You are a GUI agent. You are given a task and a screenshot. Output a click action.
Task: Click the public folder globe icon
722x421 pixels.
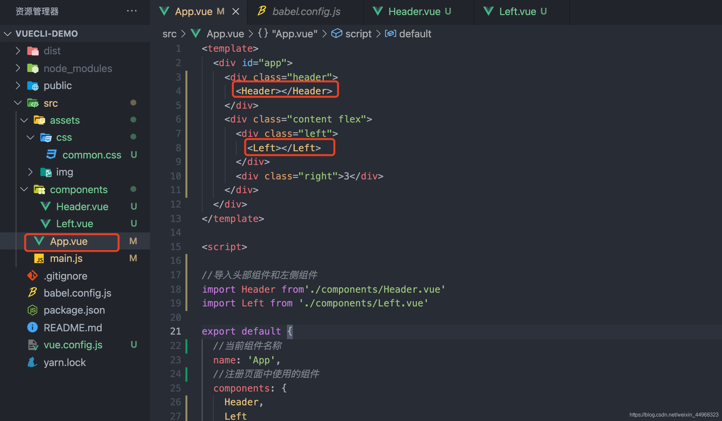pyautogui.click(x=33, y=85)
